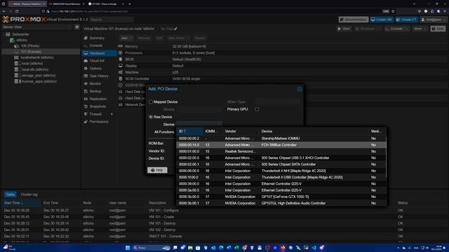
Task: Open the More actions dropdown
Action: click(x=420, y=29)
